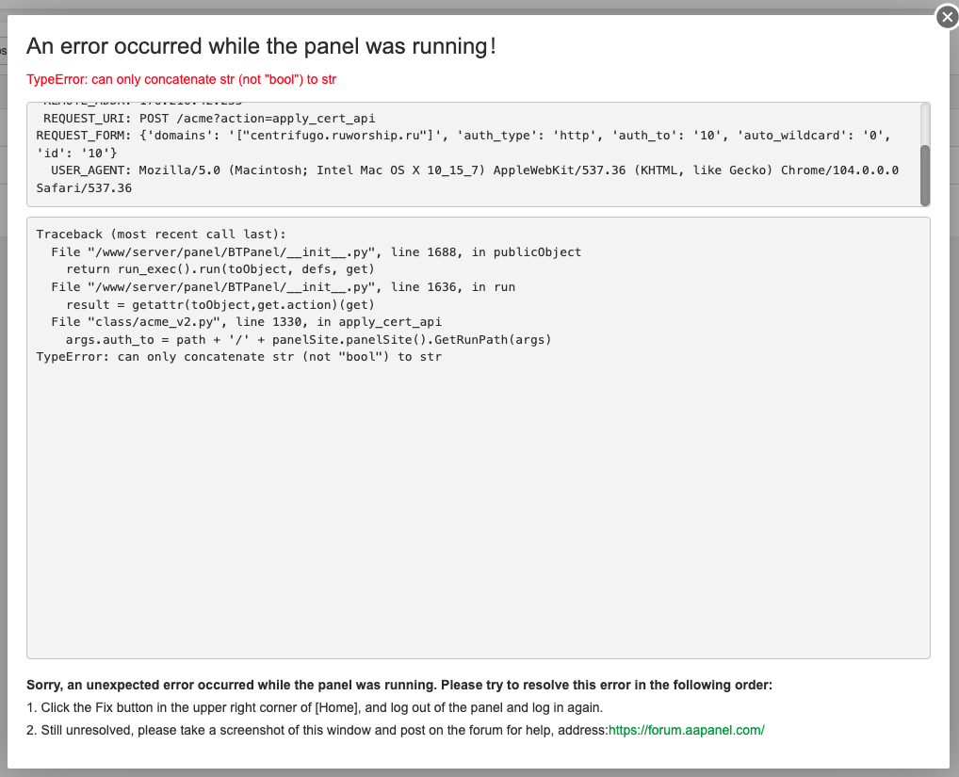The image size is (959, 777).
Task: Click the line 1636 'in run' entry
Action: point(283,287)
